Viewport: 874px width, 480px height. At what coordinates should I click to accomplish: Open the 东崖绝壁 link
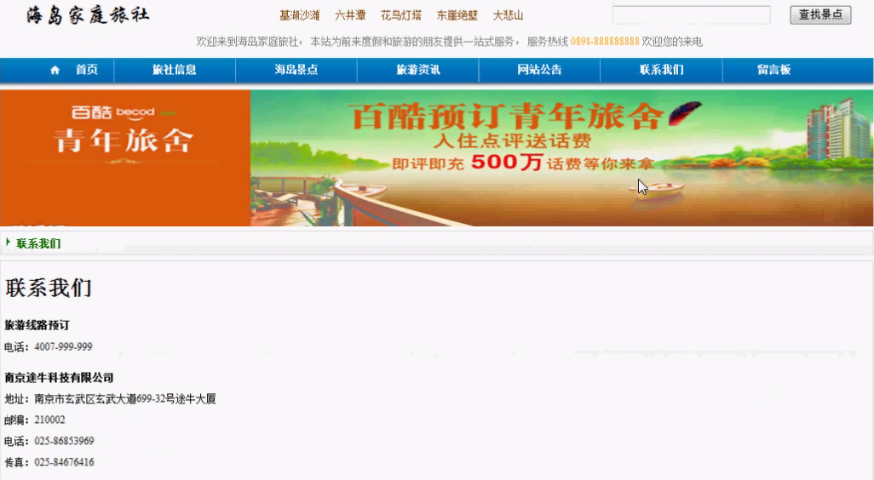(457, 15)
